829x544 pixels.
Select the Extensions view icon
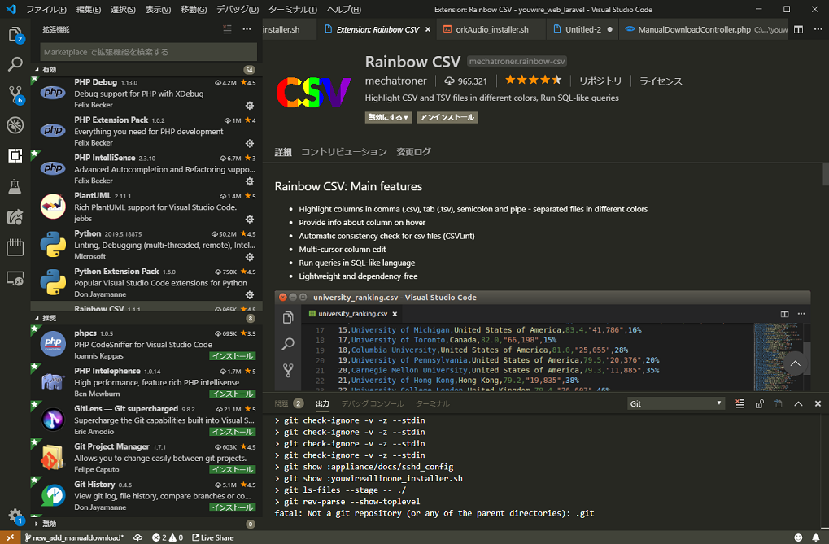[15, 155]
